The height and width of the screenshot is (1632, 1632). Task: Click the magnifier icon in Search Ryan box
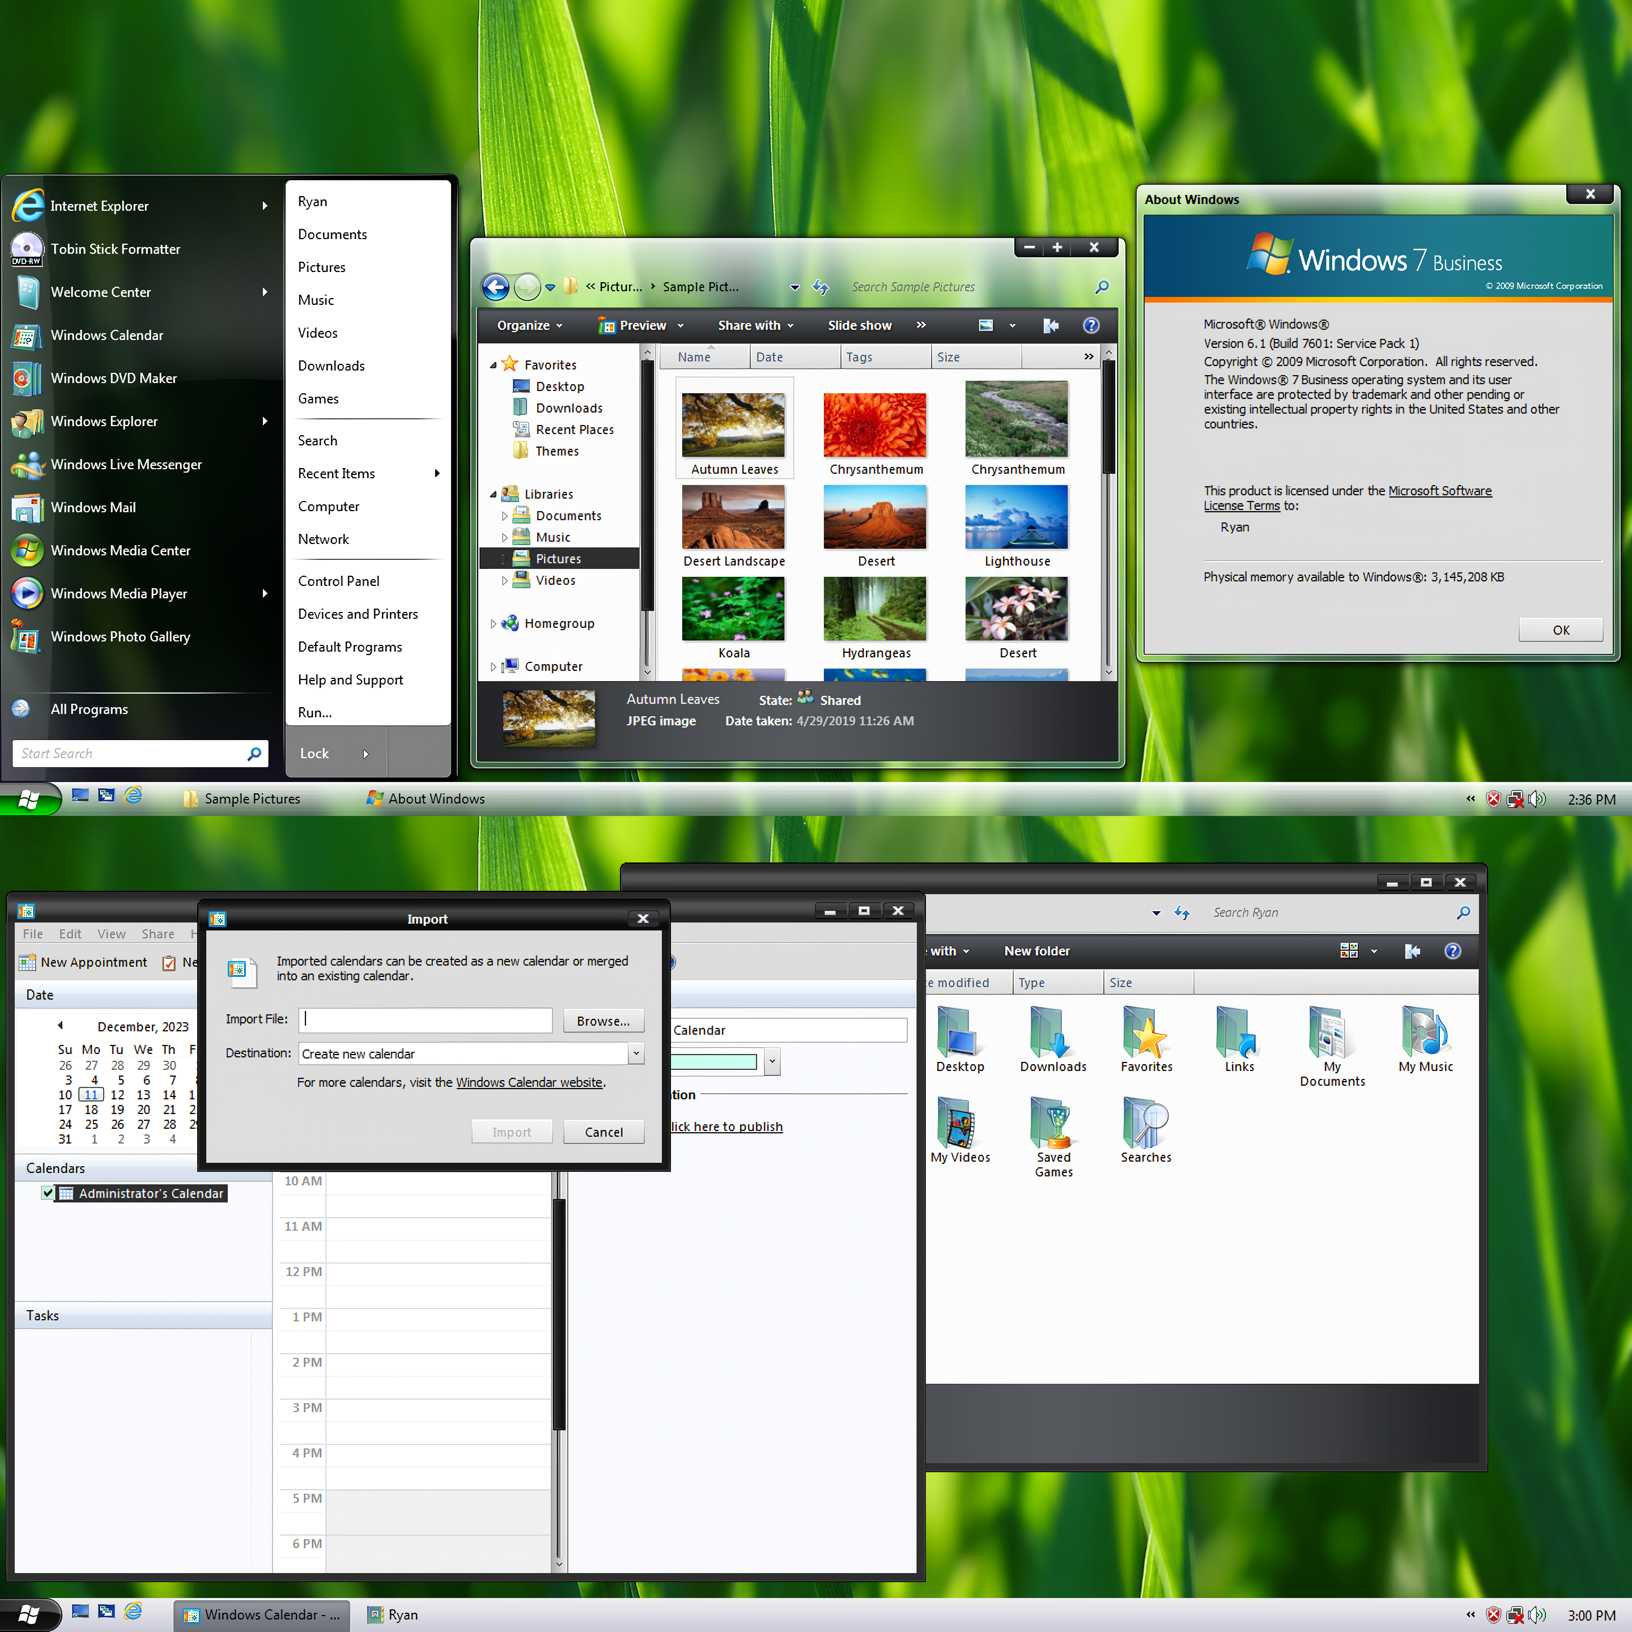(1463, 913)
